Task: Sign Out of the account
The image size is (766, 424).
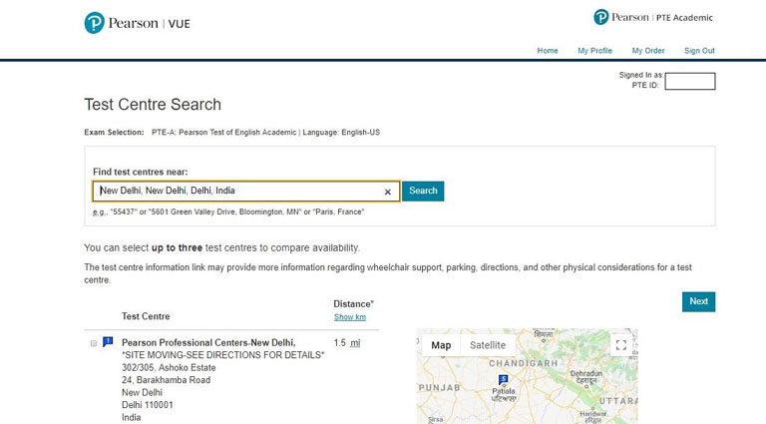Action: (x=699, y=51)
